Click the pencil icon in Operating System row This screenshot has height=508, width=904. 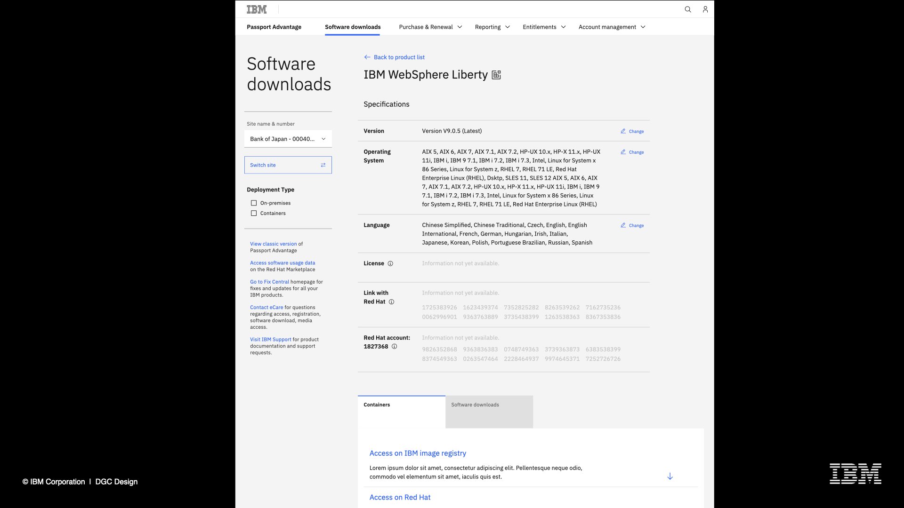623,152
